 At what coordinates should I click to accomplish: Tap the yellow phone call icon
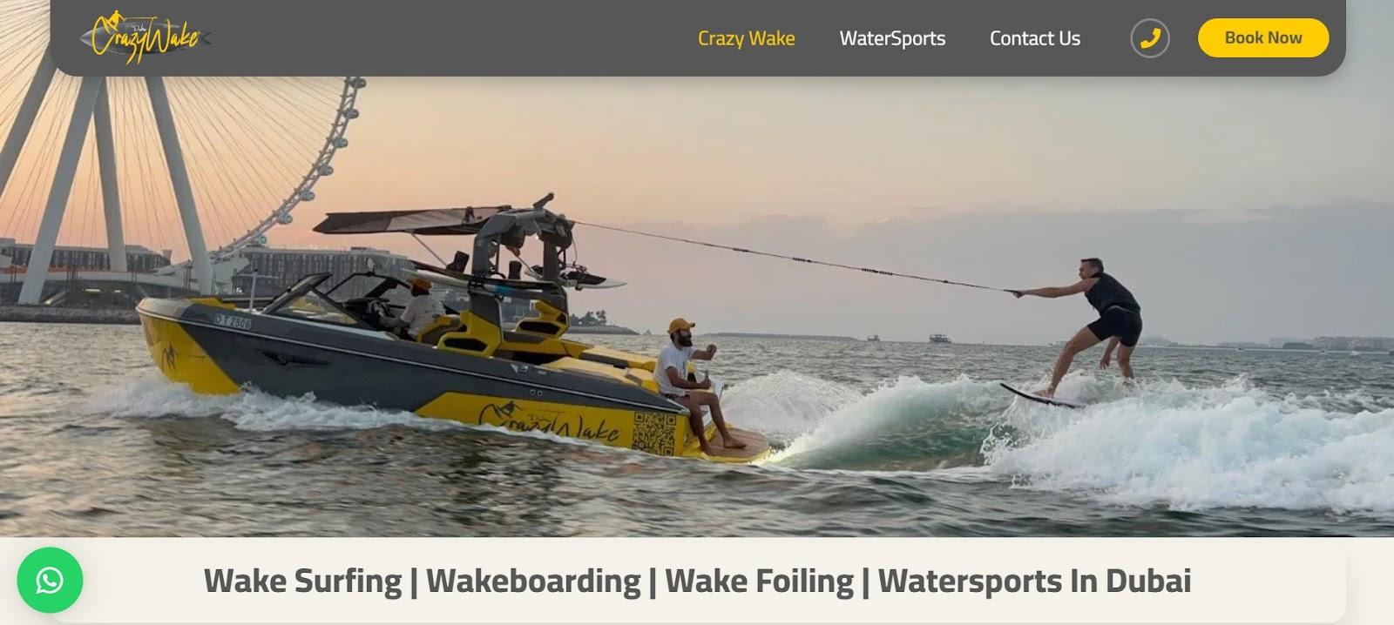pos(1150,38)
